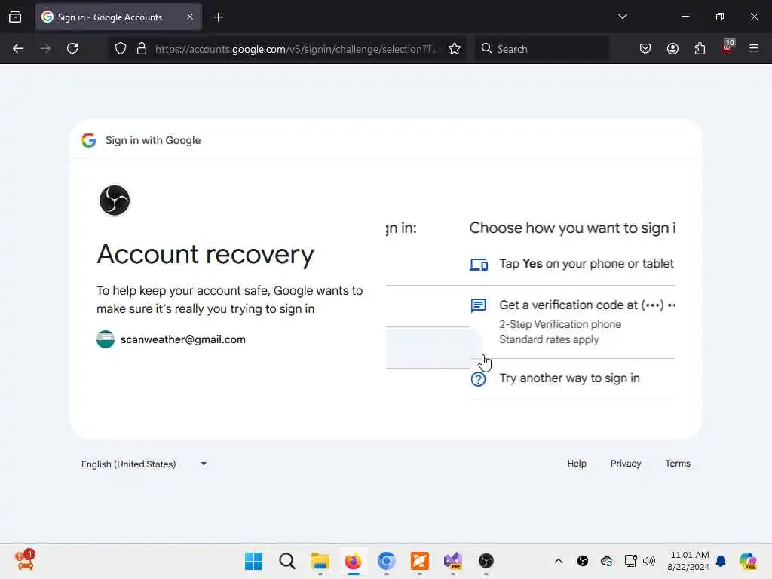This screenshot has height=579, width=772.
Task: Open the Firefox application hamburger menu
Action: tap(753, 48)
